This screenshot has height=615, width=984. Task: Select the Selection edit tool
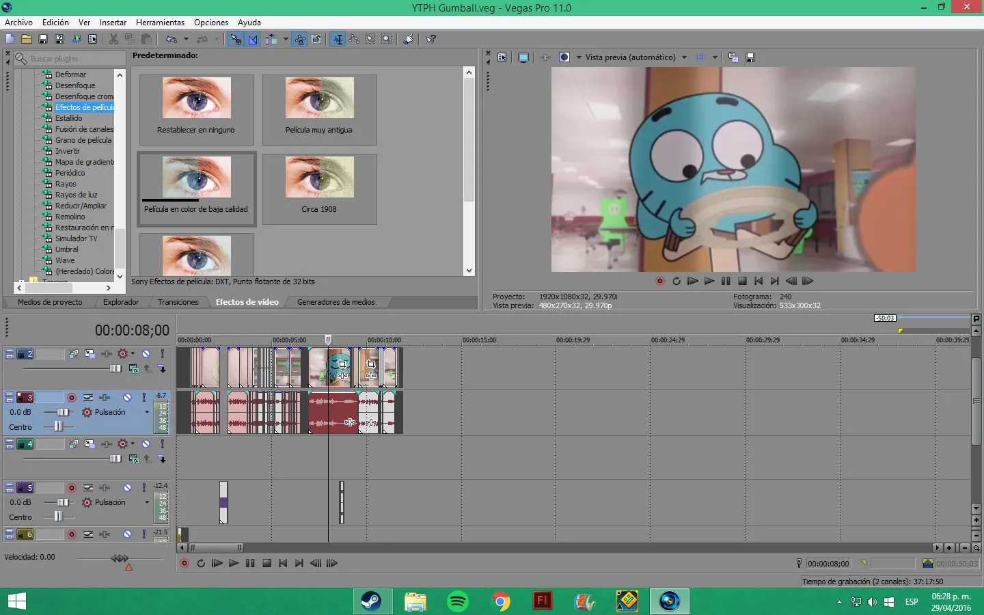tap(370, 39)
